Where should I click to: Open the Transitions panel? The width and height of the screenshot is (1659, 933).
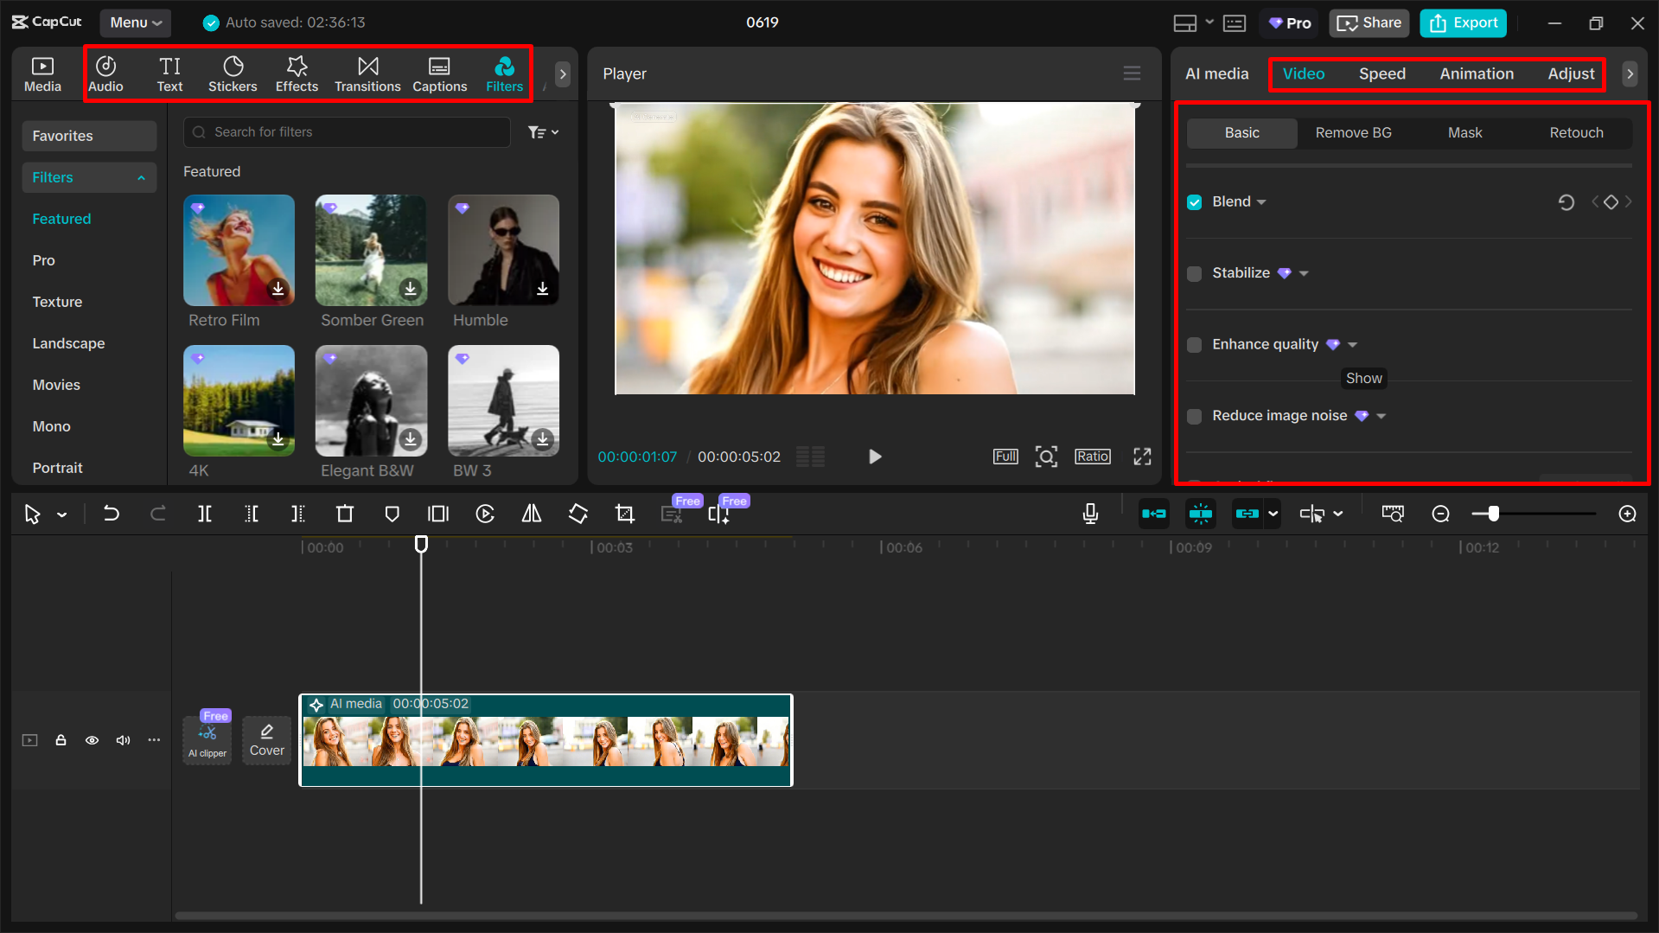(367, 73)
